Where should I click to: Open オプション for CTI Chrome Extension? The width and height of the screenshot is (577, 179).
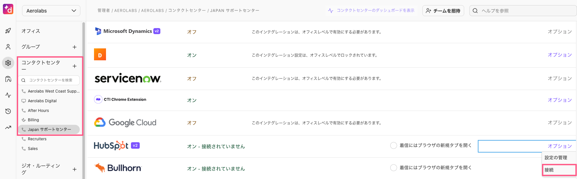559,100
